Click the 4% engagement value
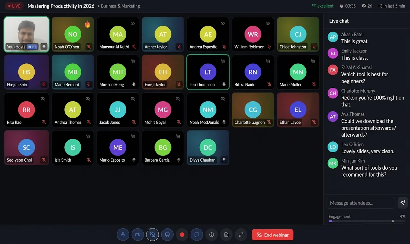Viewport: 410px width, 244px height. coord(402,216)
